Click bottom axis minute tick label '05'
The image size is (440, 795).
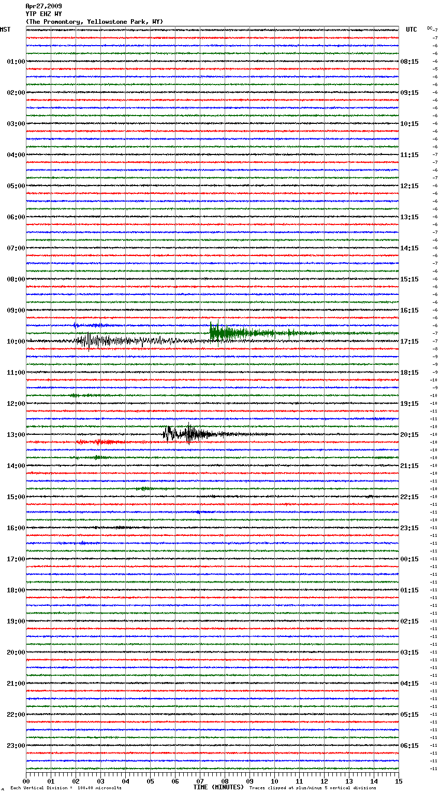(x=150, y=781)
